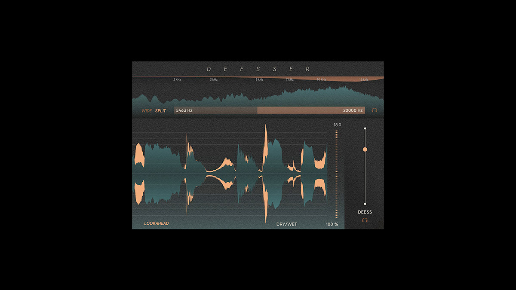The height and width of the screenshot is (290, 516).
Task: Click the 5463 Hz low frequency value
Action: [x=184, y=110]
